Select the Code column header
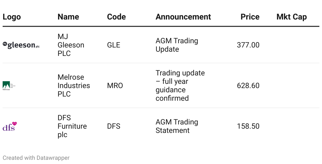Image resolution: width=322 pixels, height=164 pixels. coord(116,17)
